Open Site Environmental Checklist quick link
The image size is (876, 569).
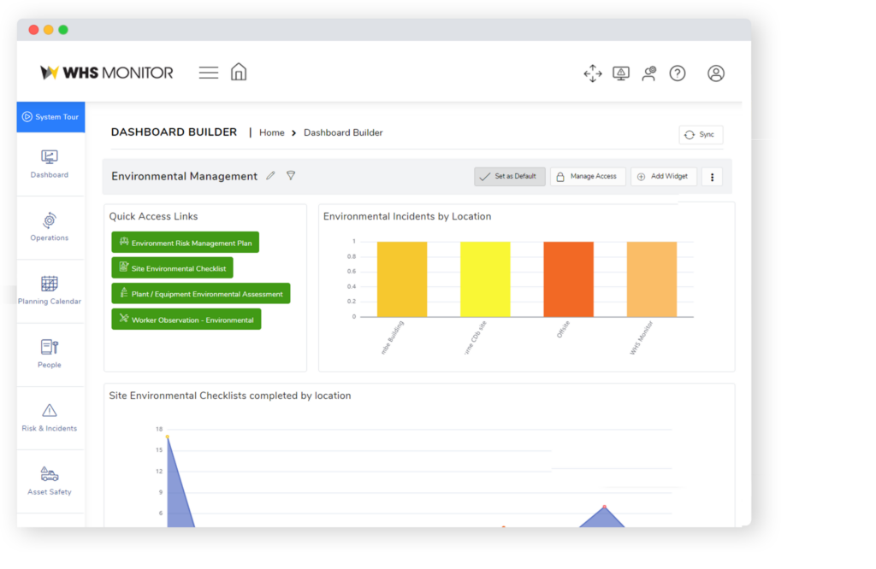[x=172, y=268]
